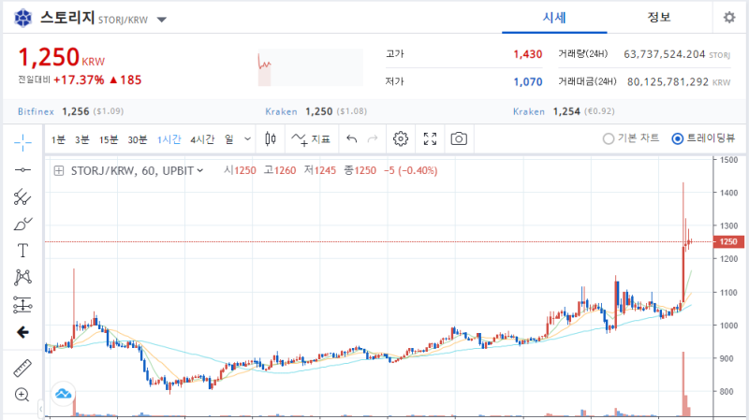
Task: Select the horizontal line drawing tool
Action: point(22,170)
